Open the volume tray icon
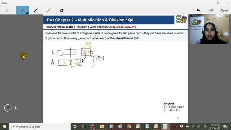This screenshot has width=231, height=130. pos(199,126)
